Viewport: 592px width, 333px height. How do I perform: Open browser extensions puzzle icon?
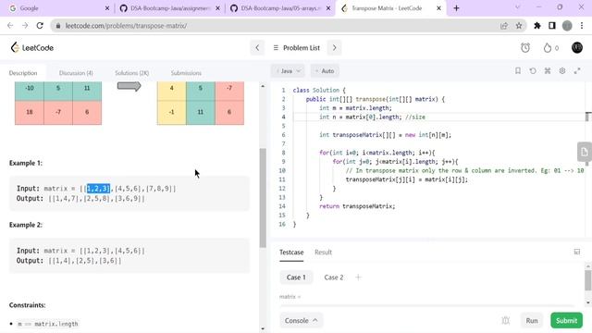(537, 26)
